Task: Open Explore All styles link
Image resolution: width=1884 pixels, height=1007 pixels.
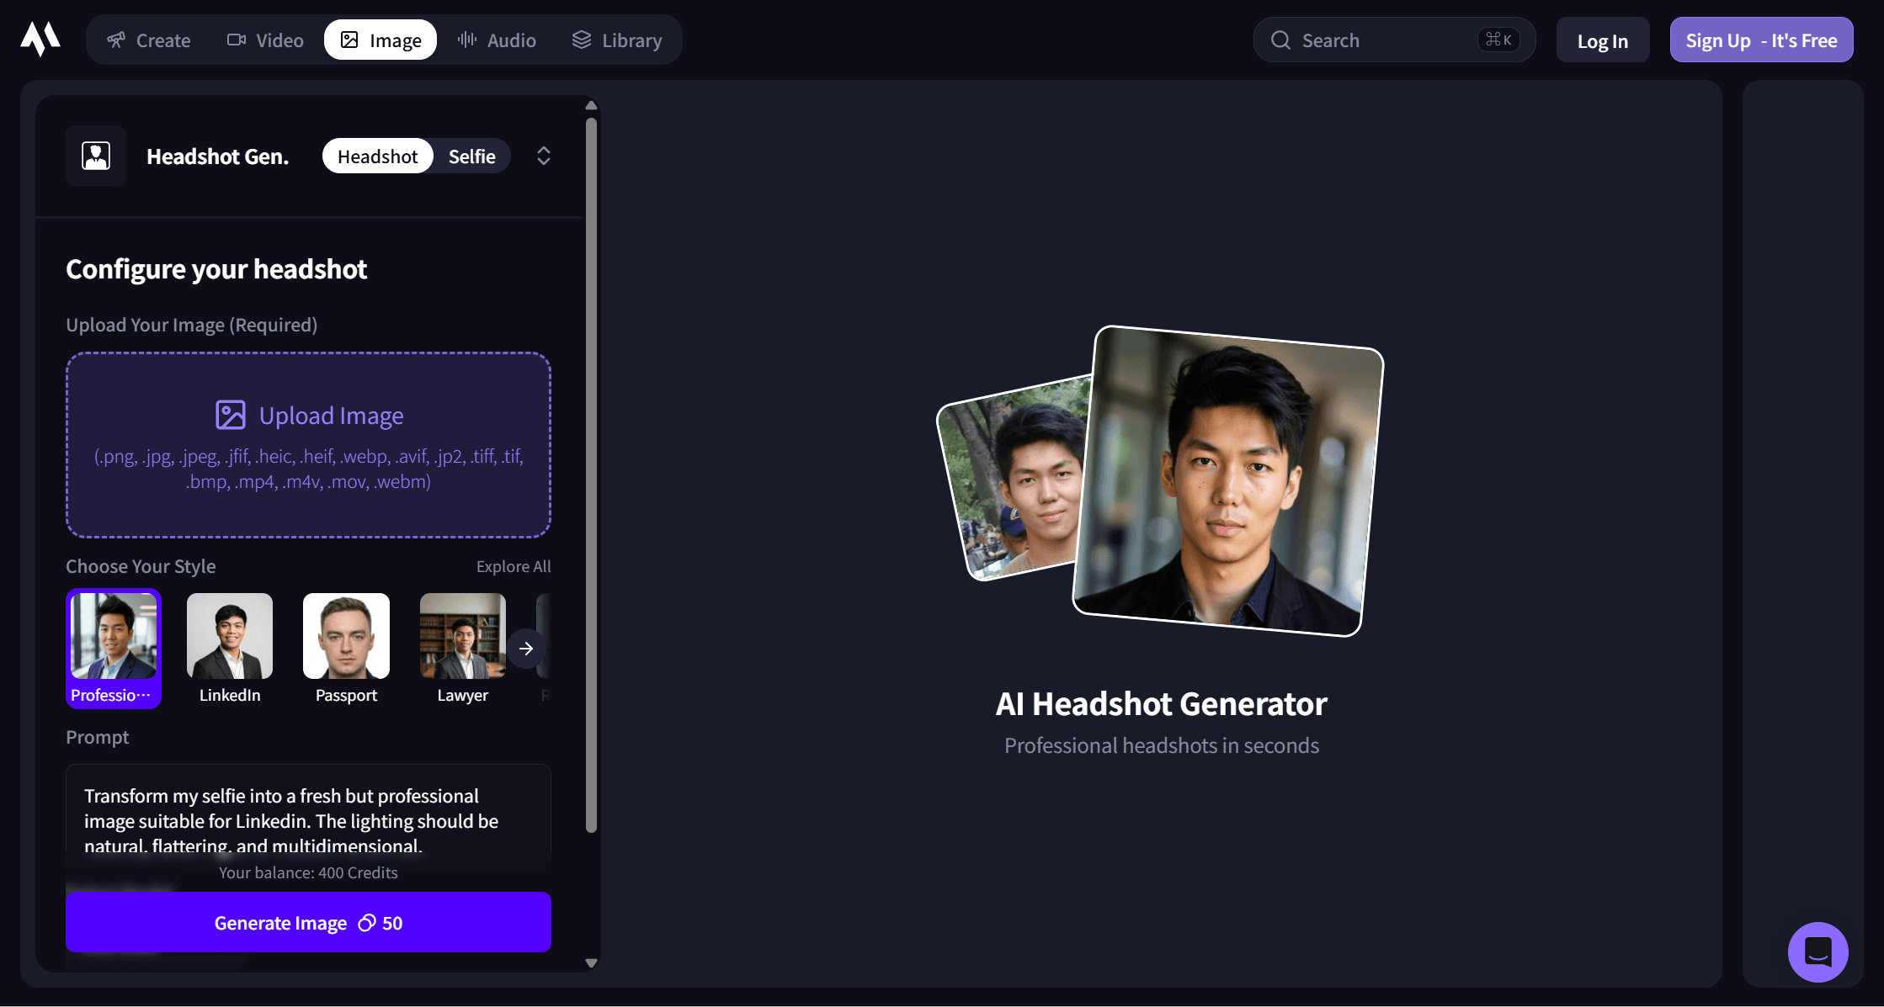Action: click(x=514, y=566)
